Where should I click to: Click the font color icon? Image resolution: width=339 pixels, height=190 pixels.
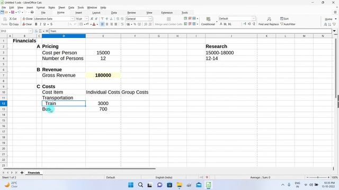pos(94,24)
